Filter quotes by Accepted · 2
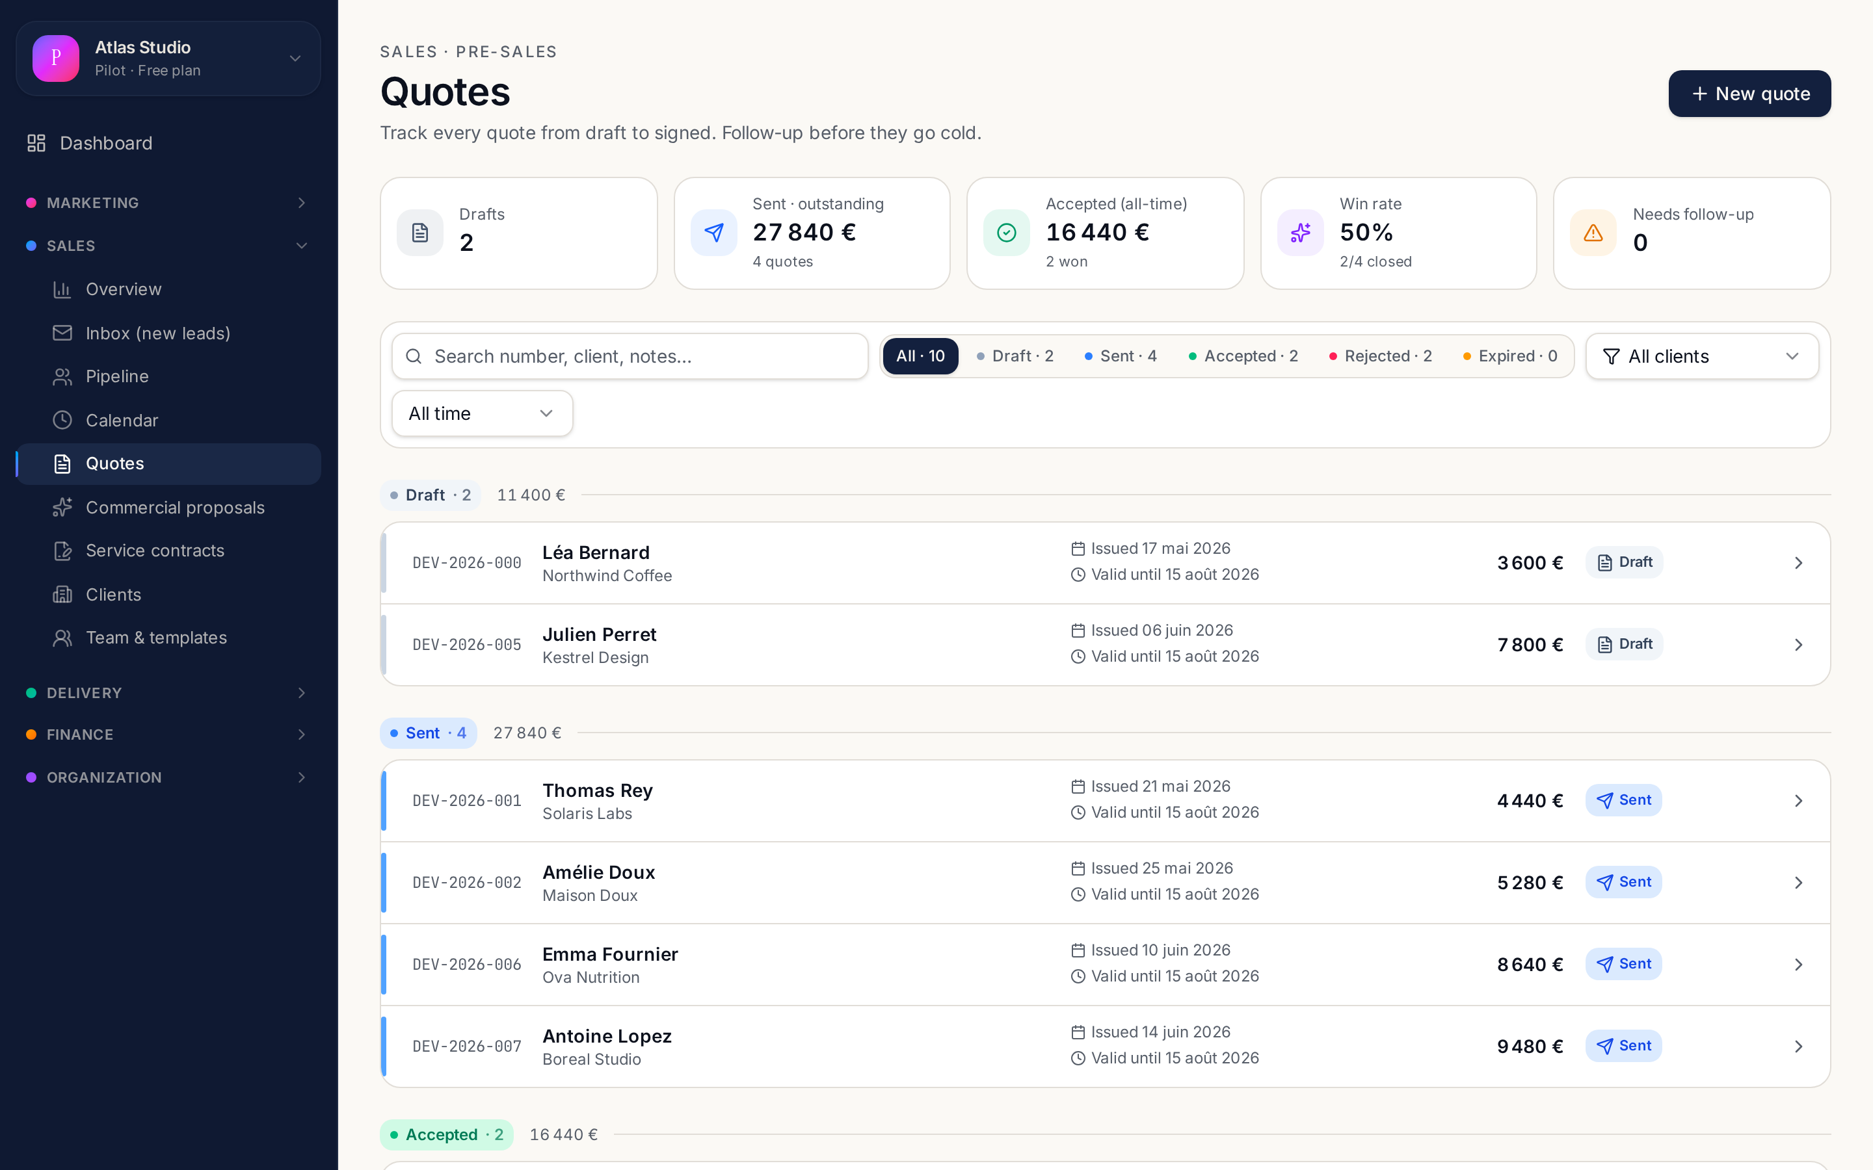 pos(1243,356)
